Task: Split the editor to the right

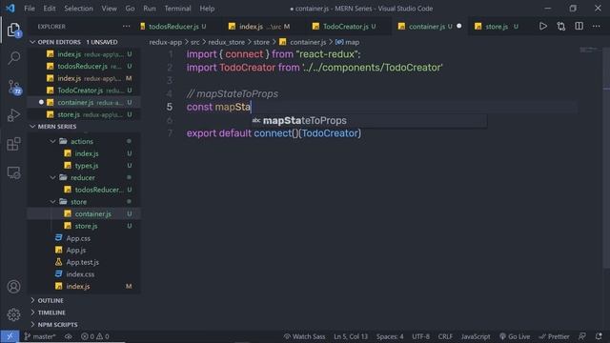Action: coord(579,26)
